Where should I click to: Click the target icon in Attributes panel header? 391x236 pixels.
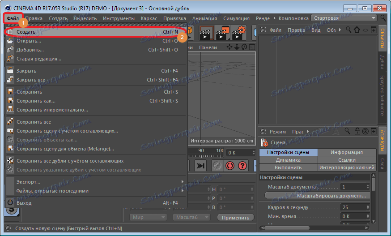pyautogui.click(x=365, y=132)
